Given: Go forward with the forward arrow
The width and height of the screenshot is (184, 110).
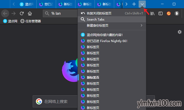Looking at the screenshot, I should pyautogui.click(x=14, y=13).
